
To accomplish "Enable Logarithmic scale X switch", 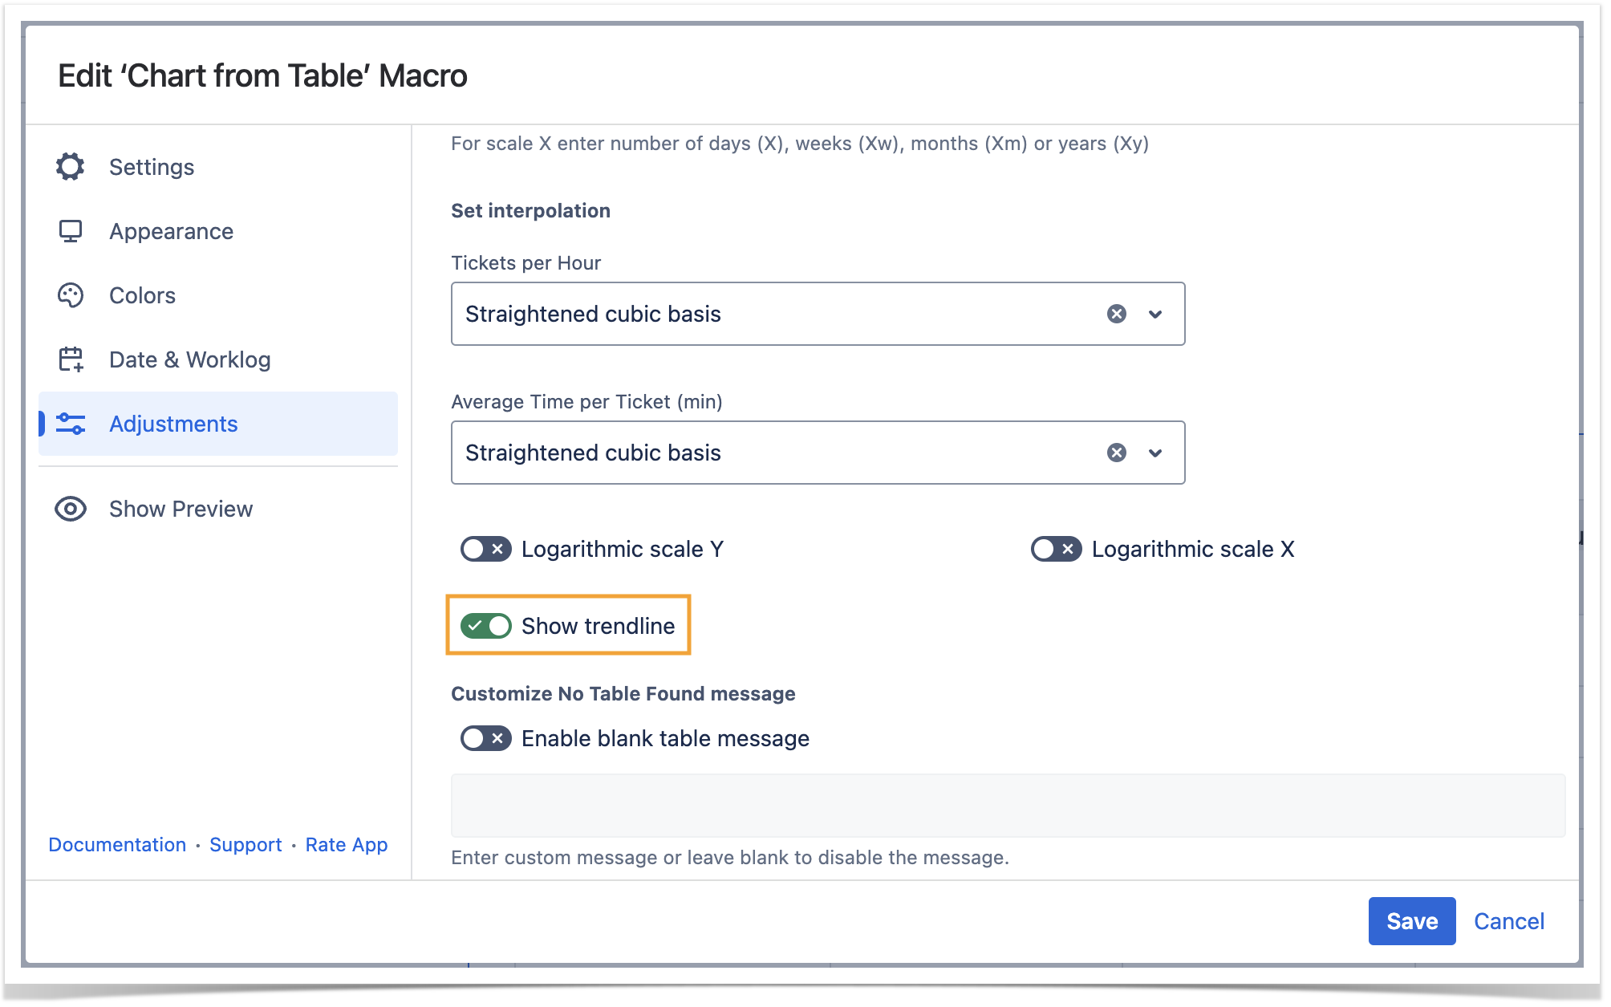I will [1056, 549].
